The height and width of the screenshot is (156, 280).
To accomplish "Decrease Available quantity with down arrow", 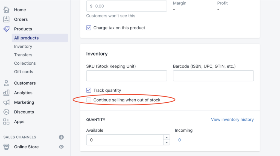I will (x=167, y=142).
